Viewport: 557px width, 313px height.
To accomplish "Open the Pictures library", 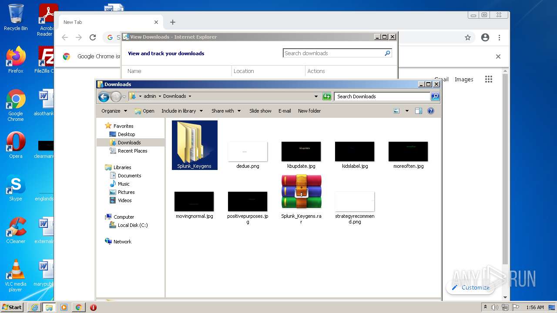I will tap(126, 192).
